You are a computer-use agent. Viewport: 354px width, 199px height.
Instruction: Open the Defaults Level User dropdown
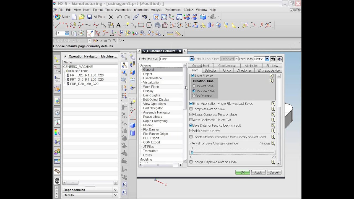[x=191, y=59]
